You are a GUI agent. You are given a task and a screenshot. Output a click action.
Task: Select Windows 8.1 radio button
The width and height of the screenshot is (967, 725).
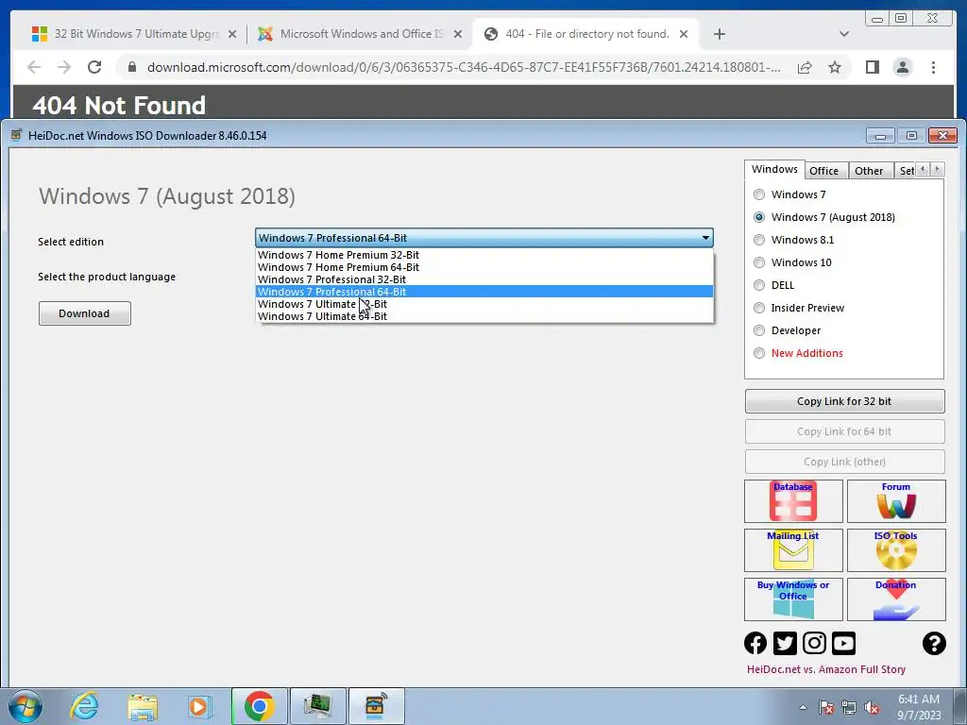759,240
